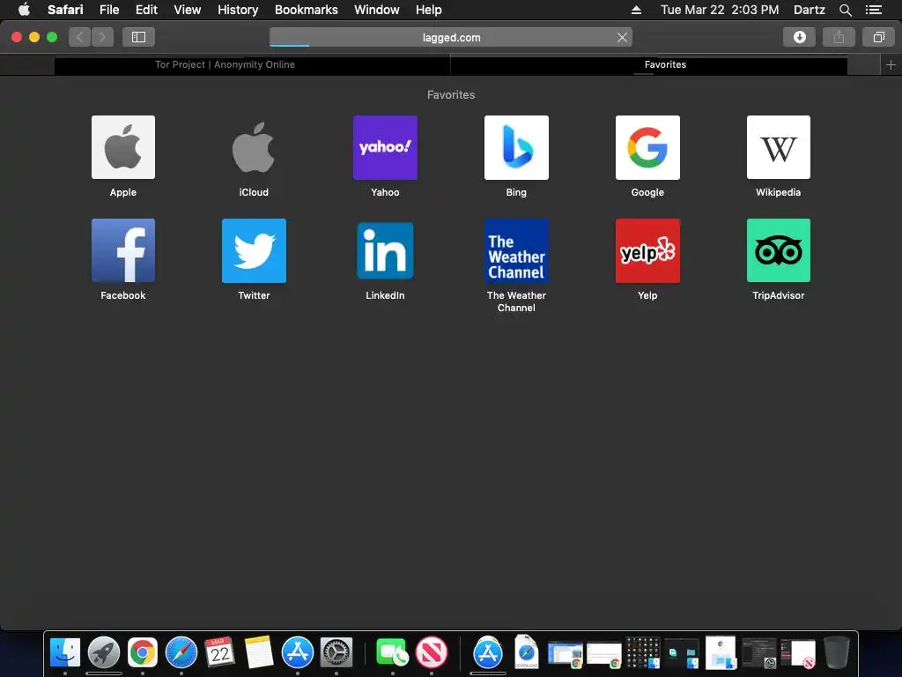Launch Google Chrome from the Dock
The width and height of the screenshot is (902, 677).
pos(143,653)
